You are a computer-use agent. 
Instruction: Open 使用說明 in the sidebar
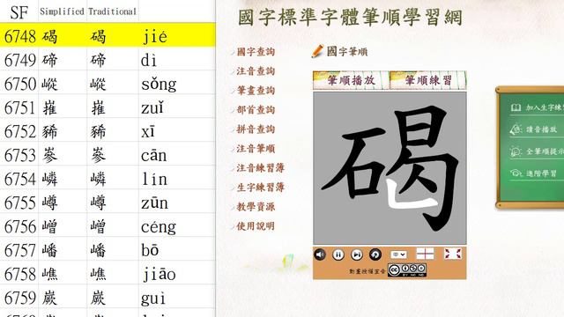256,226
